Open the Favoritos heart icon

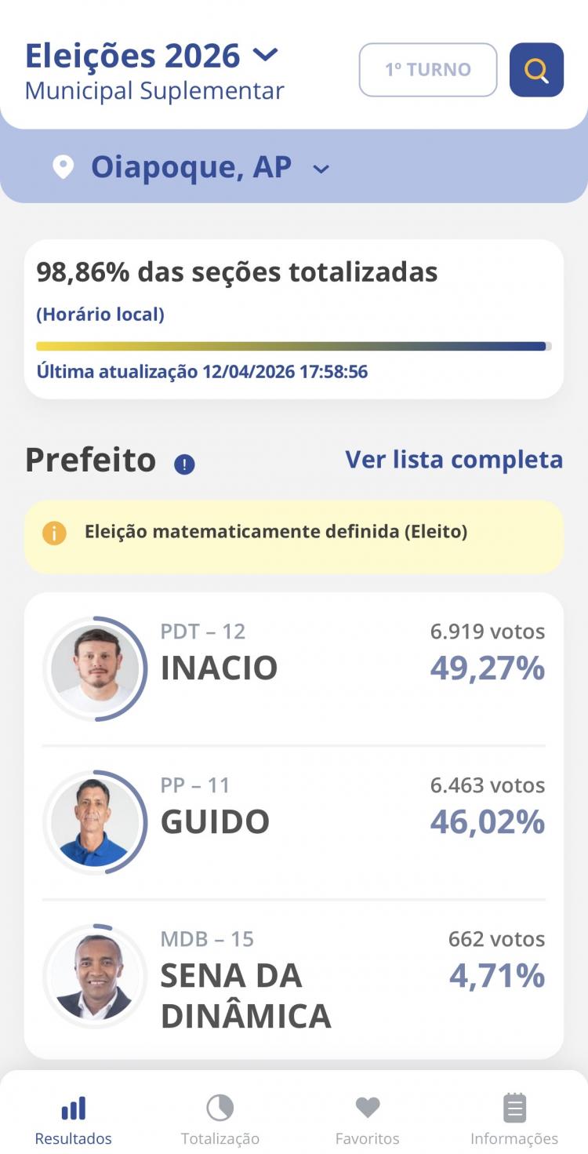coord(367,1108)
